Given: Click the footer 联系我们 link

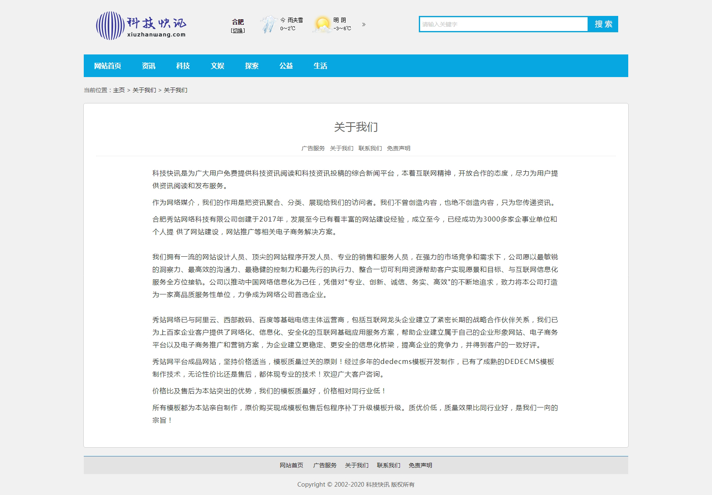Looking at the screenshot, I should pos(389,465).
